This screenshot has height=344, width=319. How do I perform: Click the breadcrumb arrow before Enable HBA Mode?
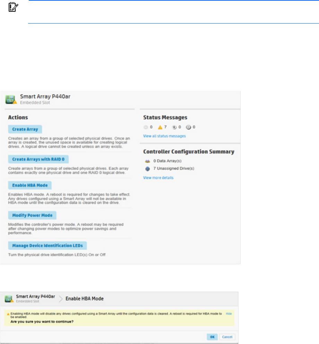pyautogui.click(x=61, y=299)
